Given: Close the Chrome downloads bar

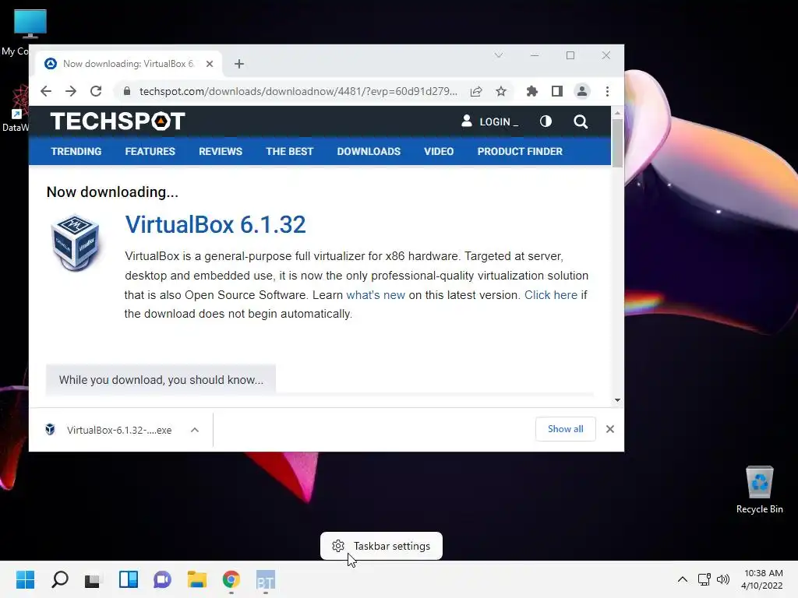Looking at the screenshot, I should click(610, 429).
